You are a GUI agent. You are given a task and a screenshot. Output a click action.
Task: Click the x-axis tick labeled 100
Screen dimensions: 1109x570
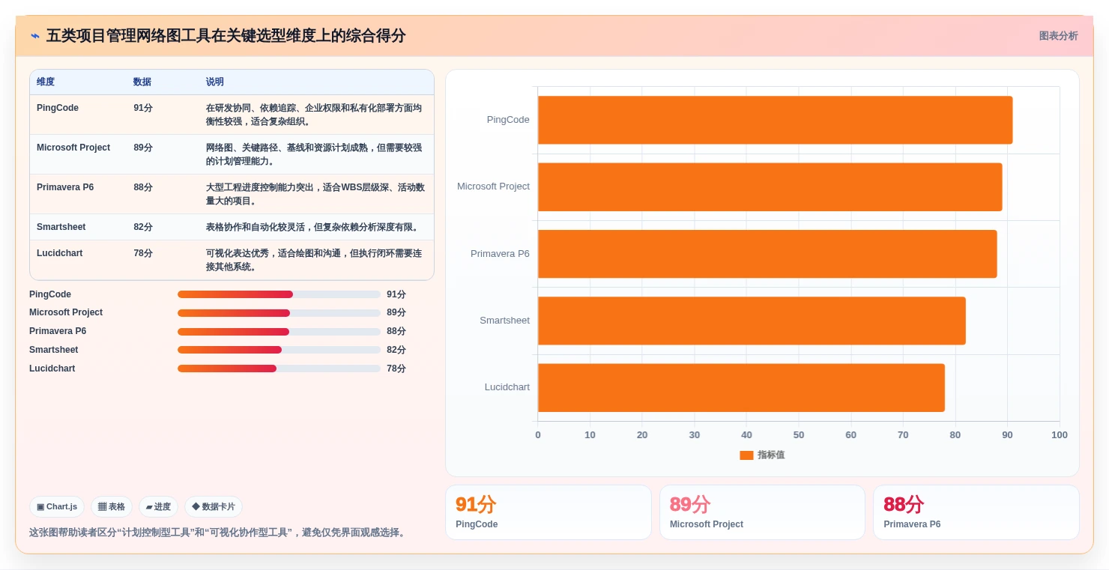click(x=1060, y=435)
